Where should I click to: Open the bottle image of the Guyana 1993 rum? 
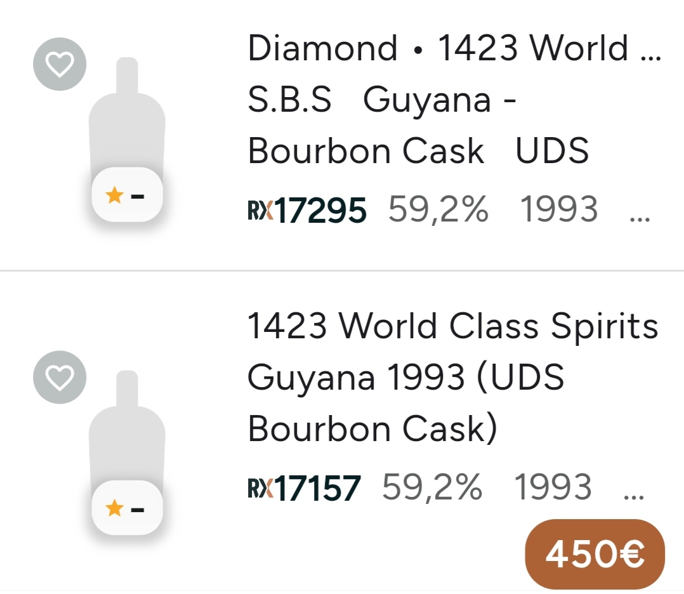127,432
